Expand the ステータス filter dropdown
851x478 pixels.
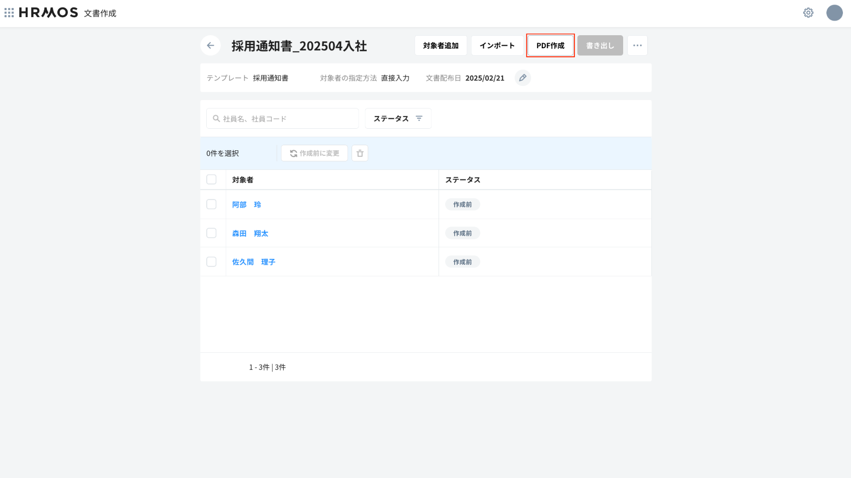coord(398,119)
